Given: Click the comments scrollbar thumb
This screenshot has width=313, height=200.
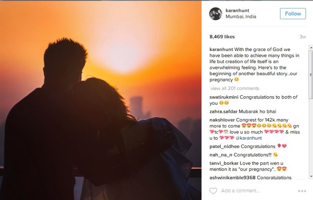Looking at the screenshot, I should (x=311, y=75).
